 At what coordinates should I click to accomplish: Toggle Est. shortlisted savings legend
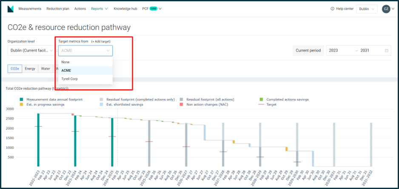pyautogui.click(x=122, y=104)
